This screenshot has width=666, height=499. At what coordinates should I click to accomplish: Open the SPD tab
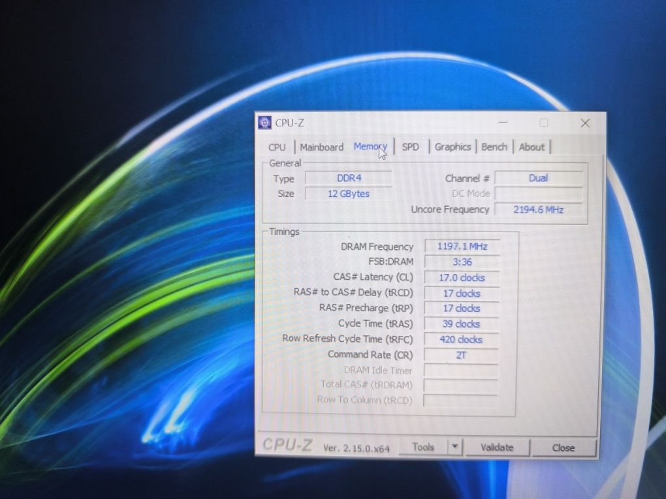[410, 147]
